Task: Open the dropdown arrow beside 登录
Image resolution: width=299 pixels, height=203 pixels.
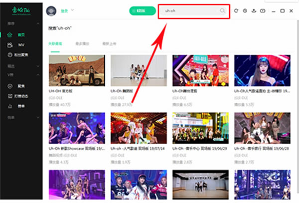Action: click(x=72, y=10)
